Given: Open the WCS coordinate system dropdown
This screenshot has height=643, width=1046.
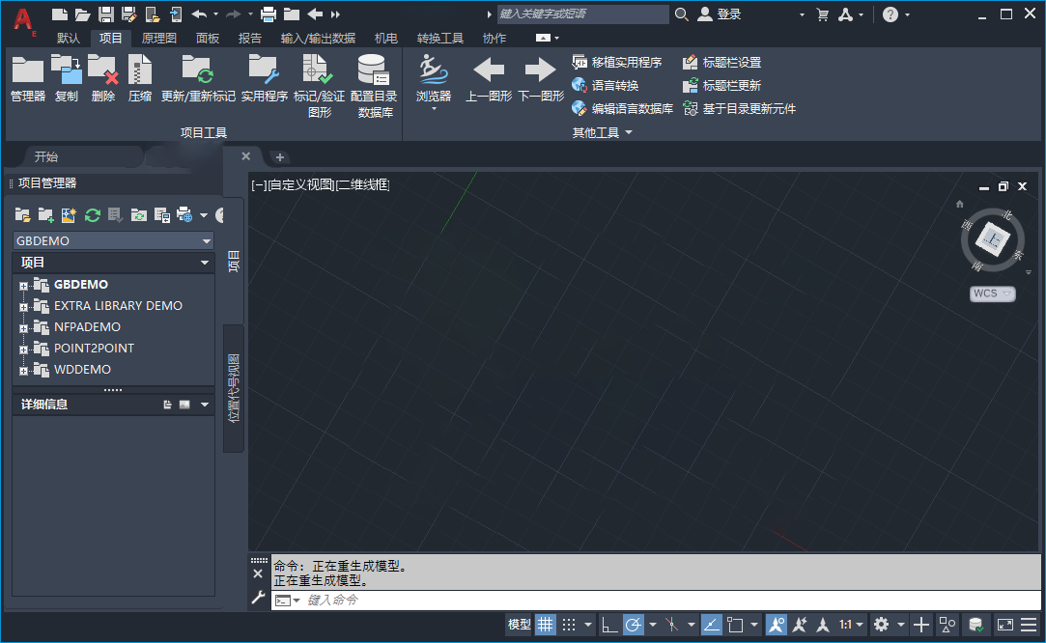Looking at the screenshot, I should 993,294.
